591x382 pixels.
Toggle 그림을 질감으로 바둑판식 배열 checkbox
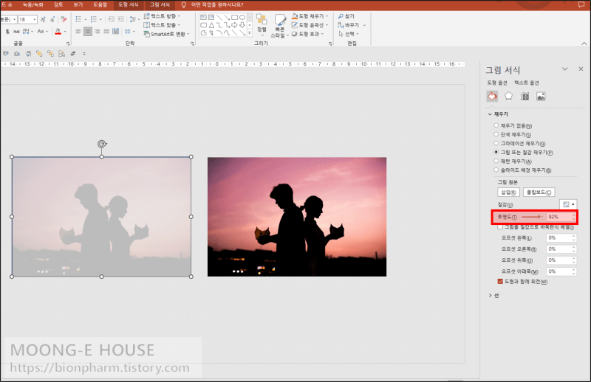click(x=500, y=227)
